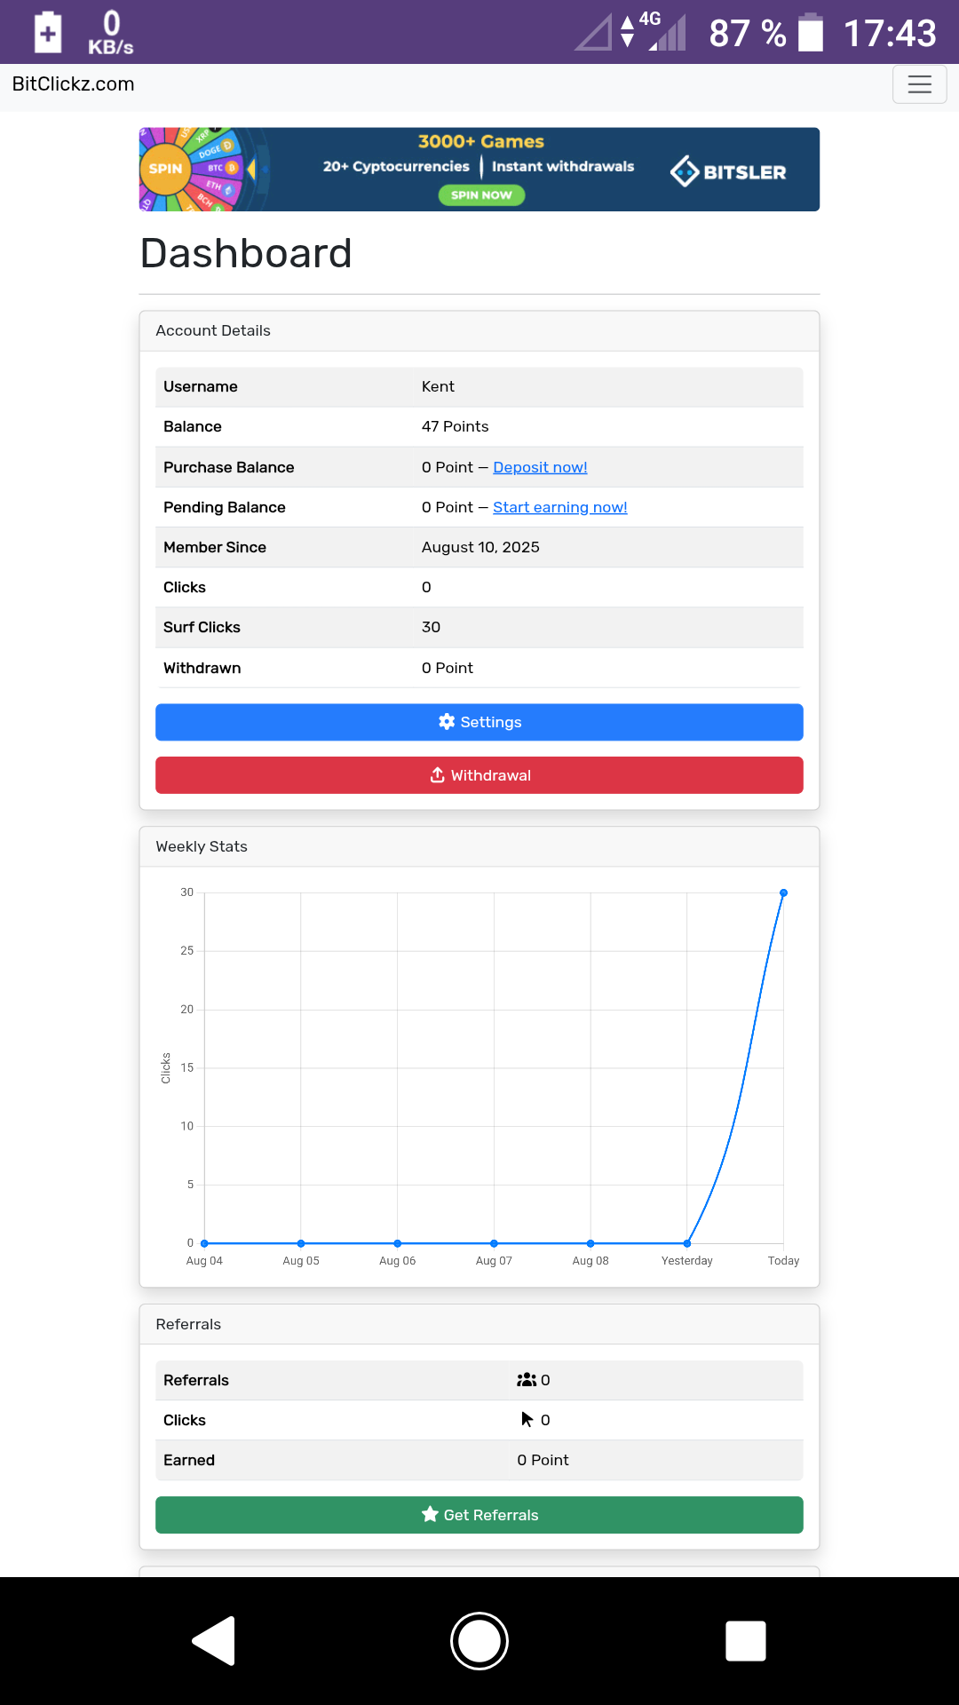This screenshot has width=959, height=1705.
Task: Click the green Get Referrals button
Action: click(x=479, y=1515)
